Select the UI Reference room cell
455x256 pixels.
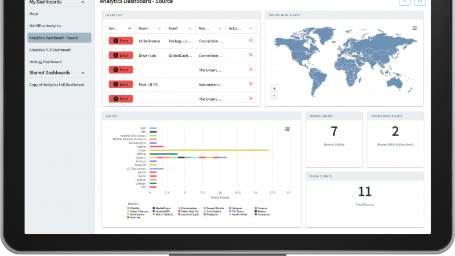[x=149, y=41]
